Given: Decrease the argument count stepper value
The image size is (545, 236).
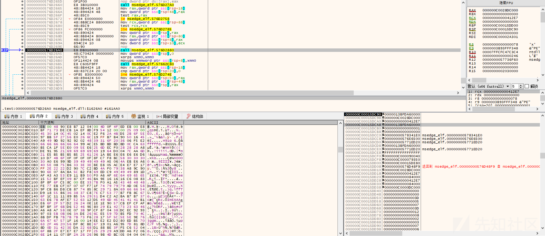Looking at the screenshot, I should [x=521, y=88].
